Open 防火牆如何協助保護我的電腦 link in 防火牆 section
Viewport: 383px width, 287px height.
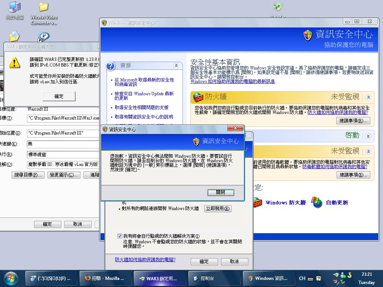click(x=338, y=112)
